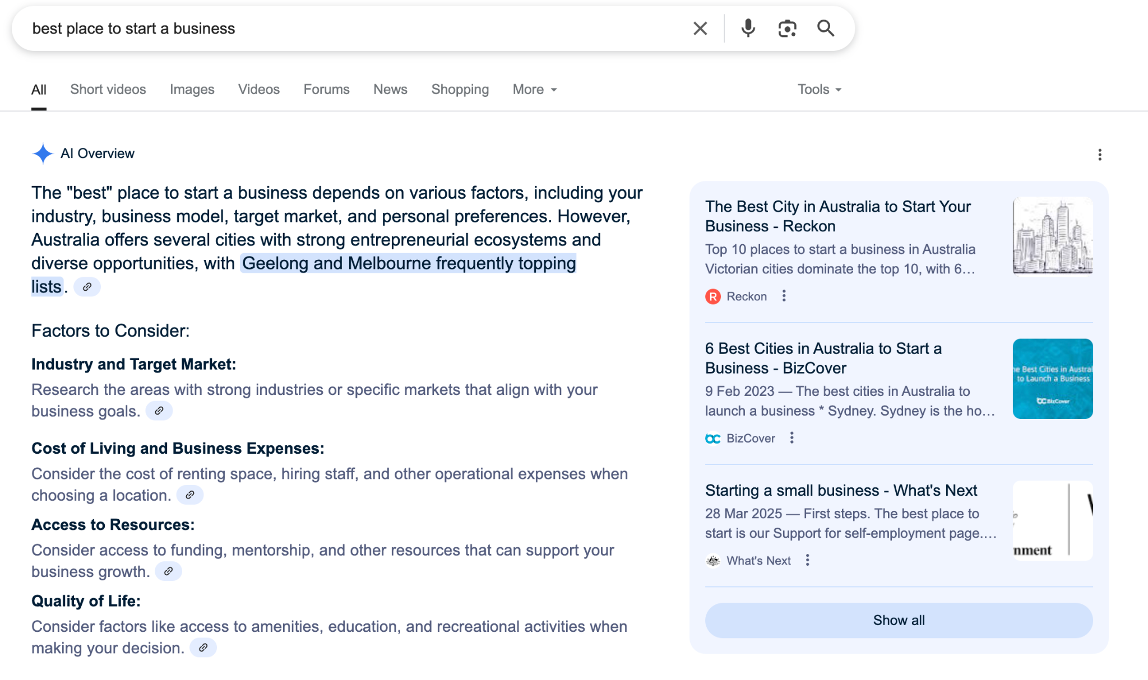Switch to the Images tab

[192, 90]
